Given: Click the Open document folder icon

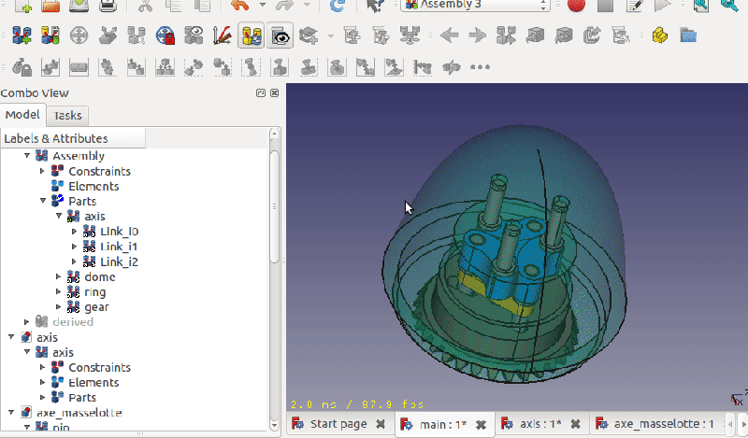Looking at the screenshot, I should pyautogui.click(x=50, y=6).
